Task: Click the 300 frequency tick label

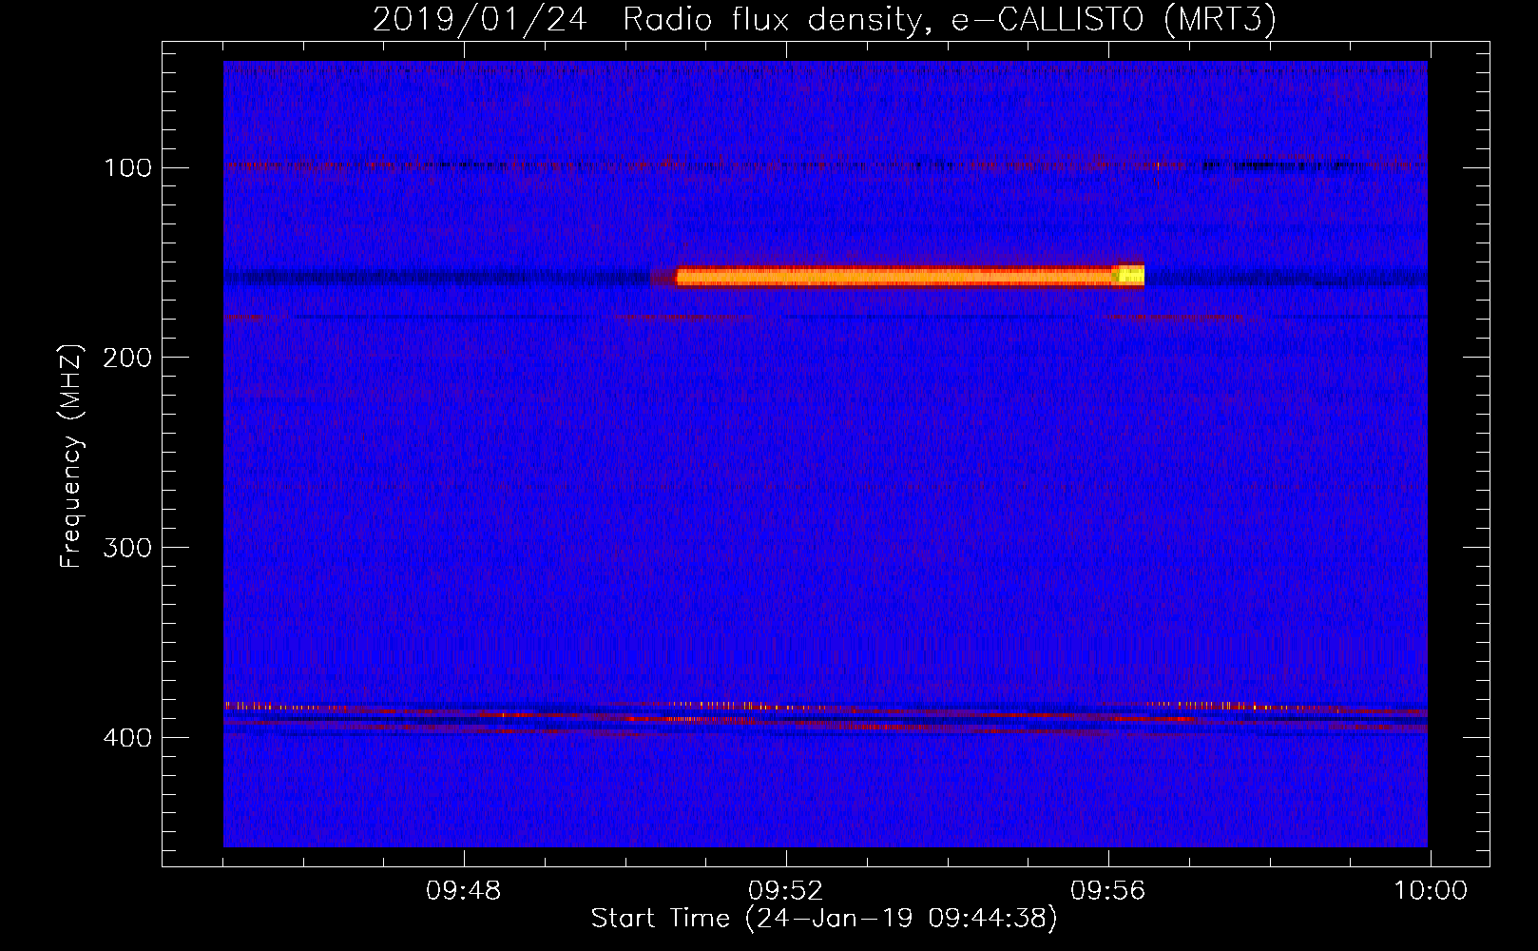Action: point(127,548)
